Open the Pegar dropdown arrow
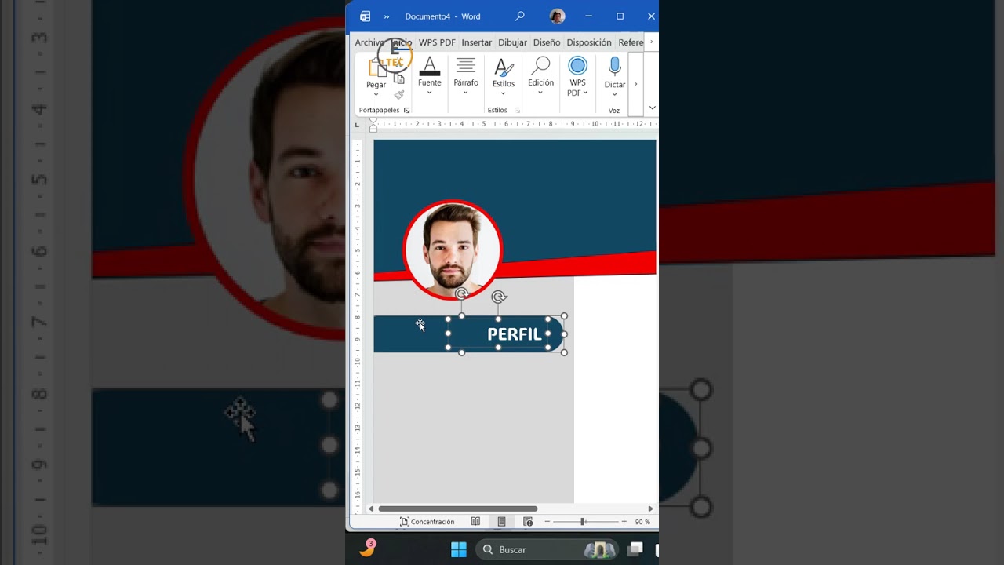 [376, 94]
